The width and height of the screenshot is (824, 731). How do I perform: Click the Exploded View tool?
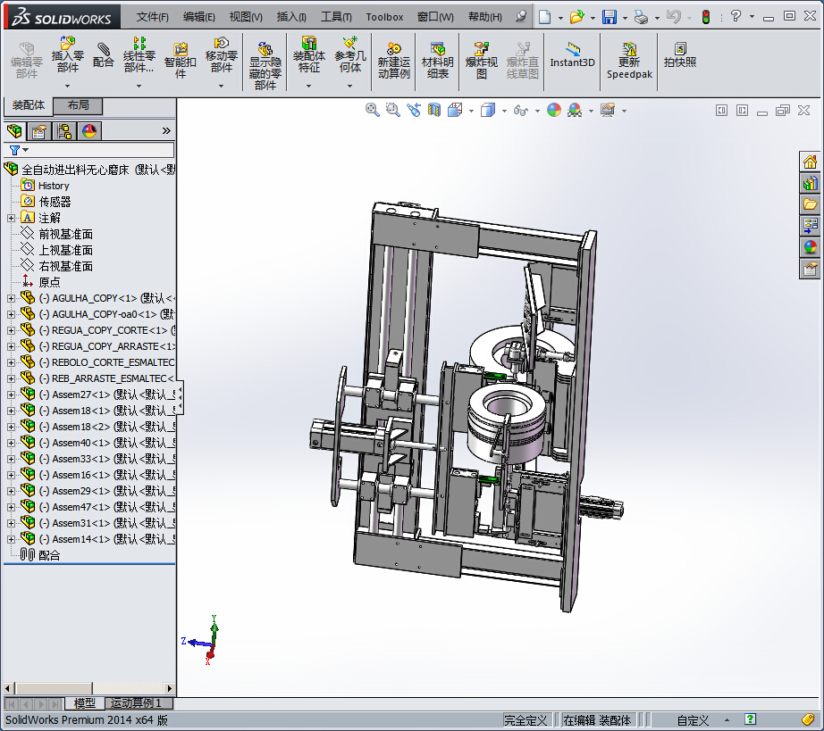pyautogui.click(x=482, y=61)
